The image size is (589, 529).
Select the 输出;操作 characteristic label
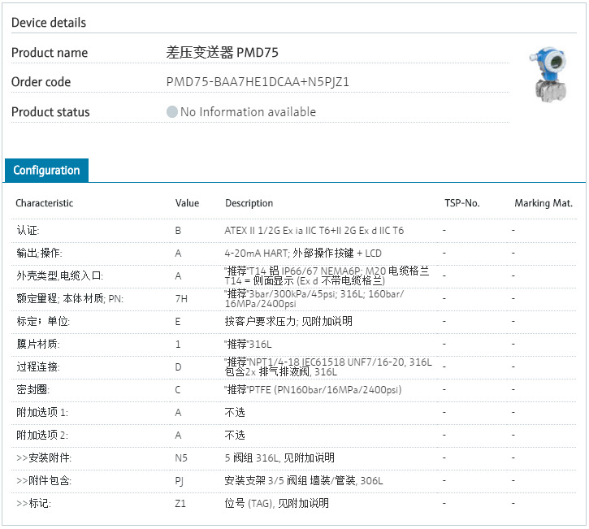pyautogui.click(x=39, y=254)
